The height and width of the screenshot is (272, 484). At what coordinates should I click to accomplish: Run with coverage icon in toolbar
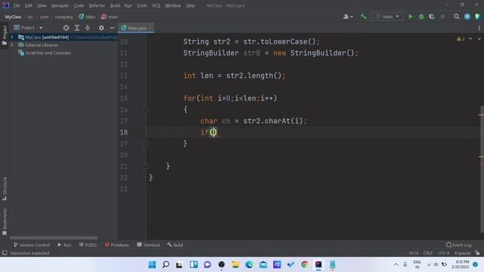point(432,17)
